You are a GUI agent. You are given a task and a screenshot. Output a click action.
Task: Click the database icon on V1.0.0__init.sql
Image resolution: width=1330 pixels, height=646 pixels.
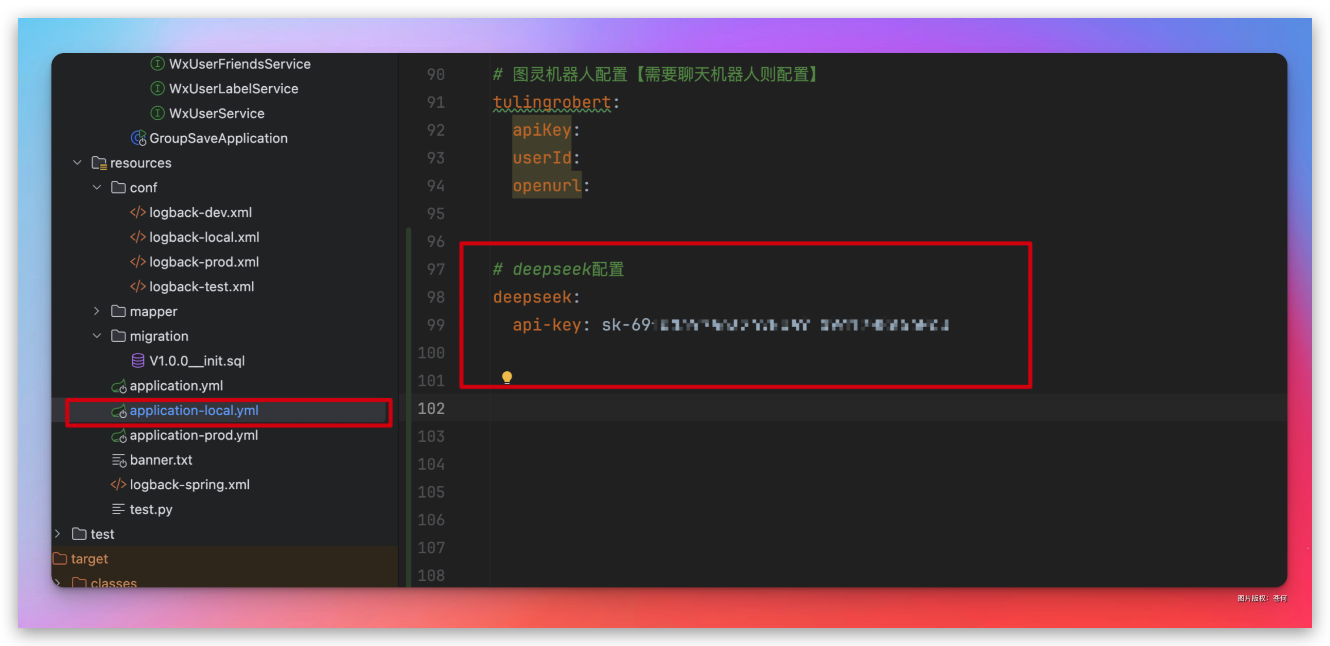(x=138, y=361)
